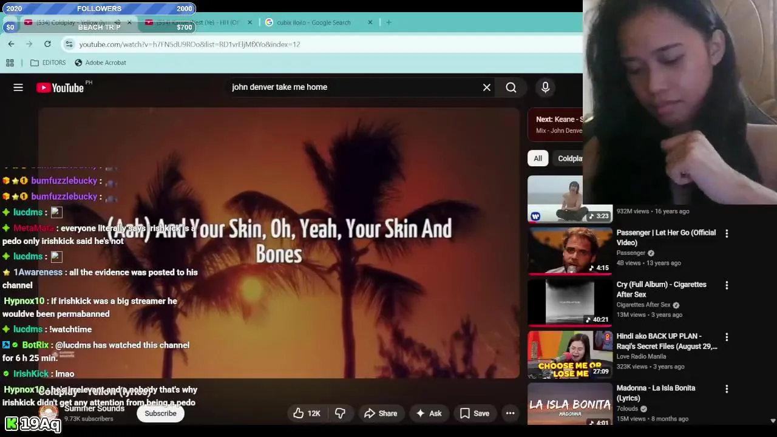The image size is (777, 437).
Task: Open the EDITORS bookmark folder
Action: [48, 63]
